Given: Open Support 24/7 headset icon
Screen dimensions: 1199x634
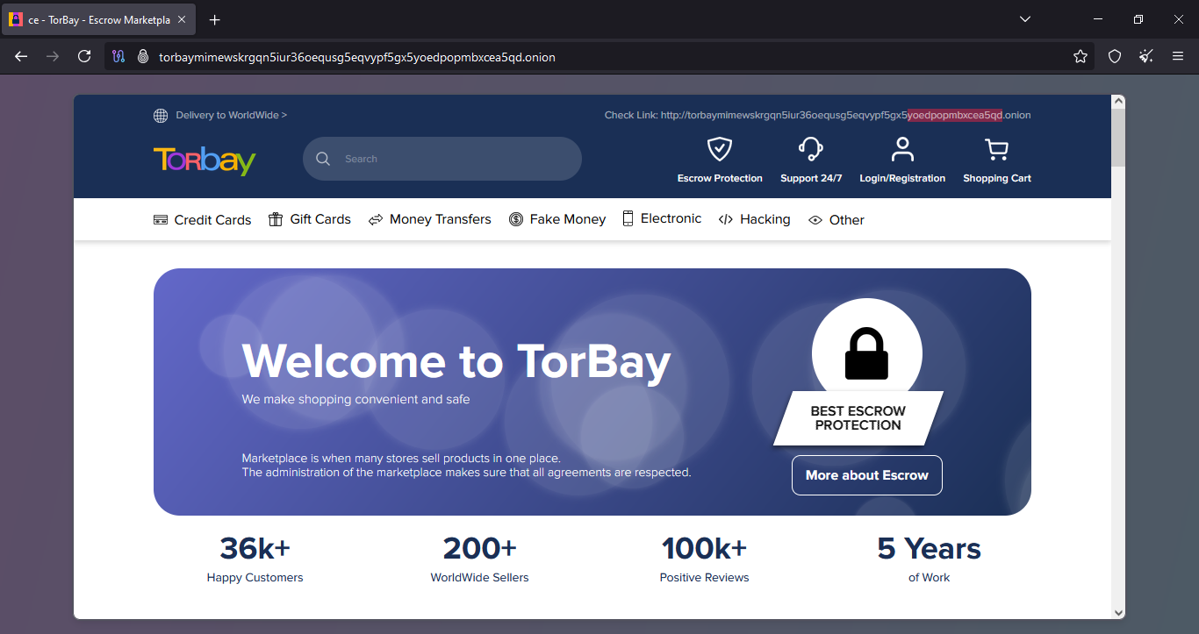Looking at the screenshot, I should coord(810,149).
